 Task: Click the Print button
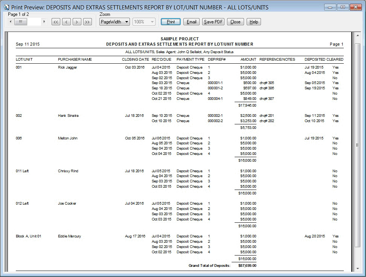(171, 22)
